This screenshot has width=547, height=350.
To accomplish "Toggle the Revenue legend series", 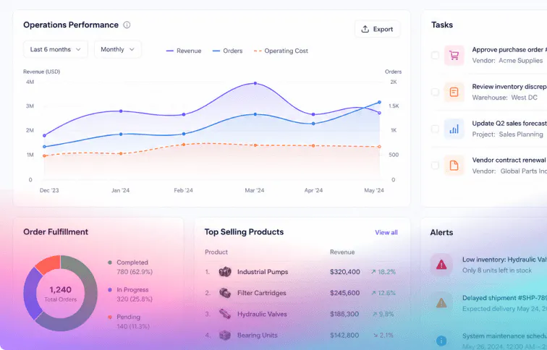I will [x=184, y=51].
